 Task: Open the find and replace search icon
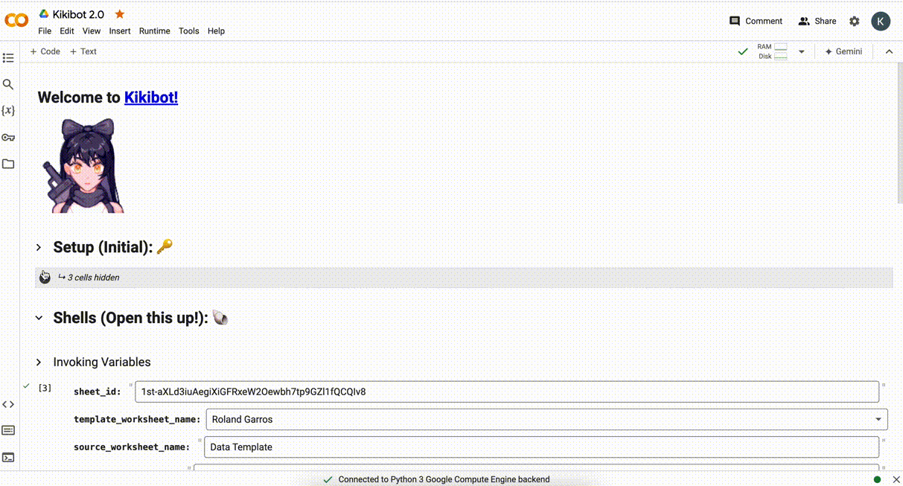point(8,85)
